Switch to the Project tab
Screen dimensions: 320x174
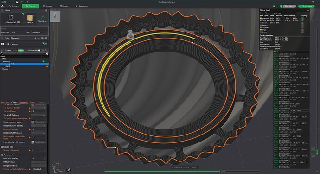pyautogui.click(x=64, y=6)
